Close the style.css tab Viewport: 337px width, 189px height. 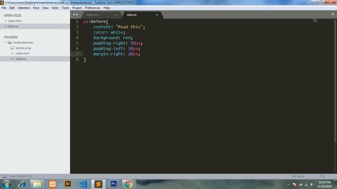(x=157, y=15)
